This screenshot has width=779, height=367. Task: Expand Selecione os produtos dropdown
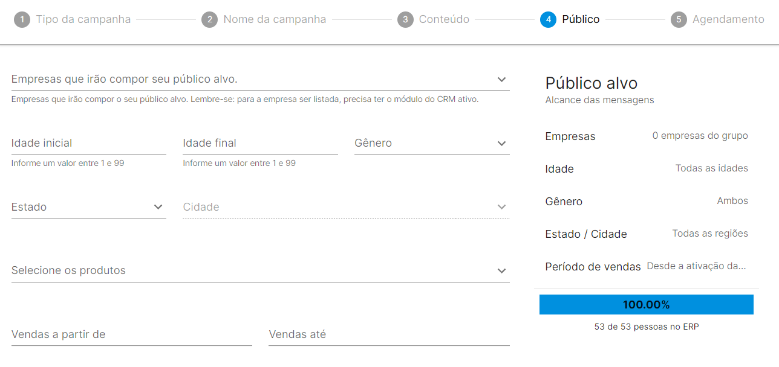[x=501, y=271]
